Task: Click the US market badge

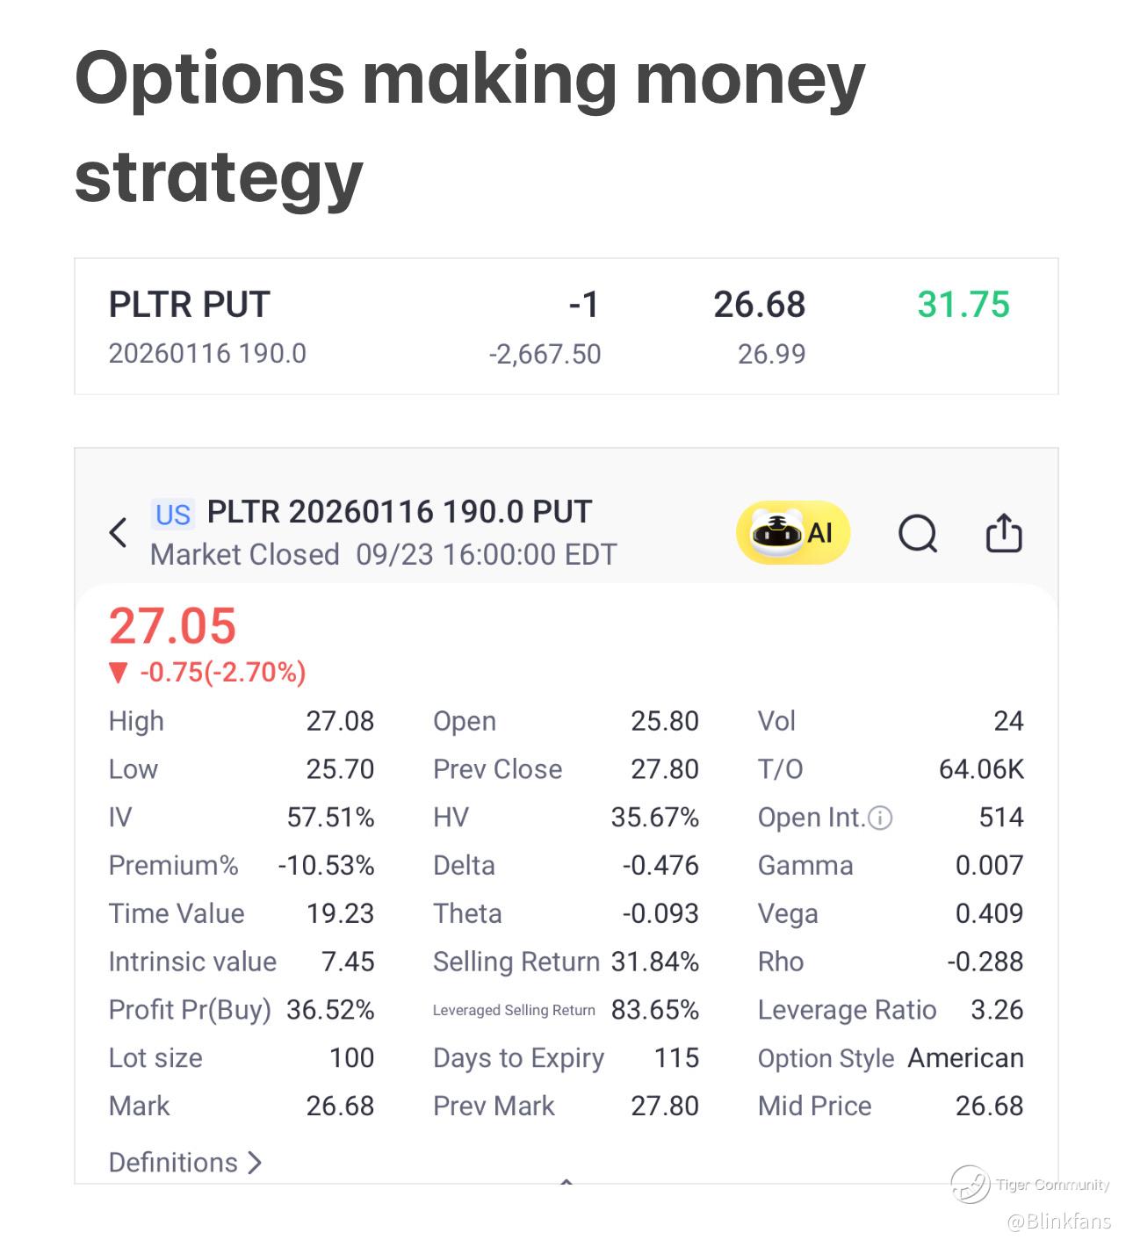Action: [172, 515]
